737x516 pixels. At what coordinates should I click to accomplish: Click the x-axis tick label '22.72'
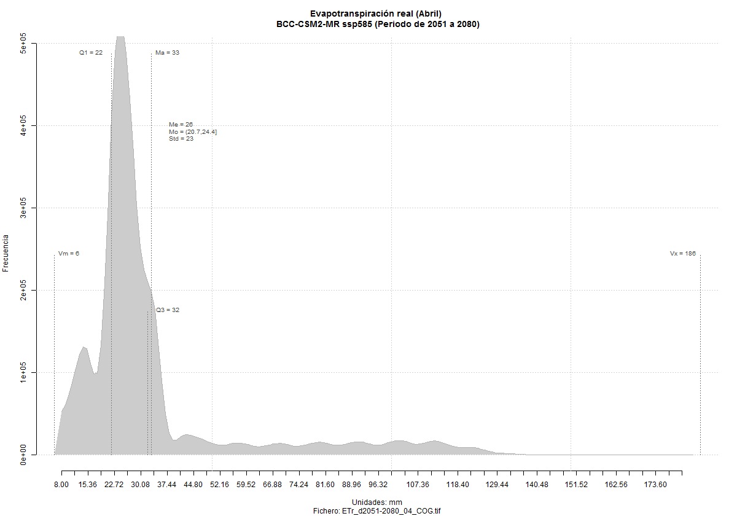pos(114,485)
